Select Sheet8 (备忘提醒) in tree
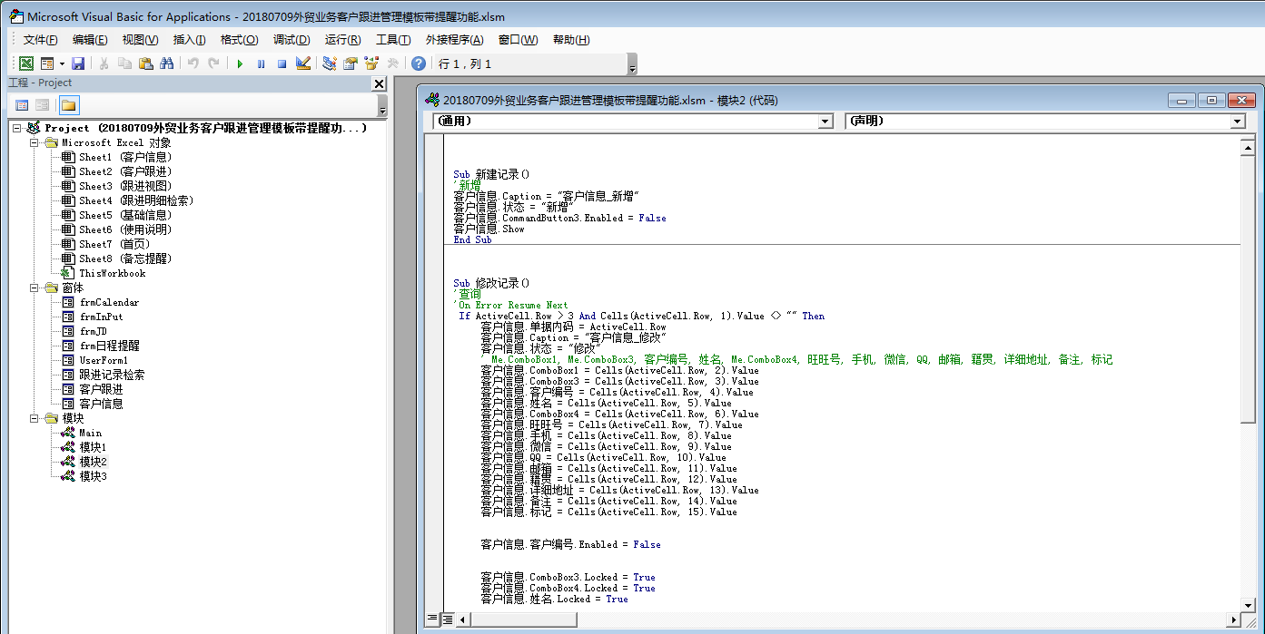 [x=124, y=258]
